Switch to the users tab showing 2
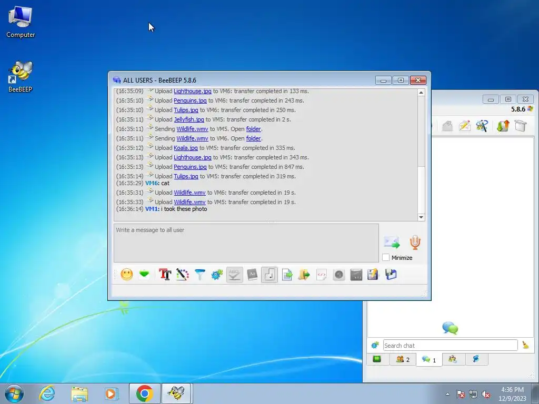 point(403,359)
